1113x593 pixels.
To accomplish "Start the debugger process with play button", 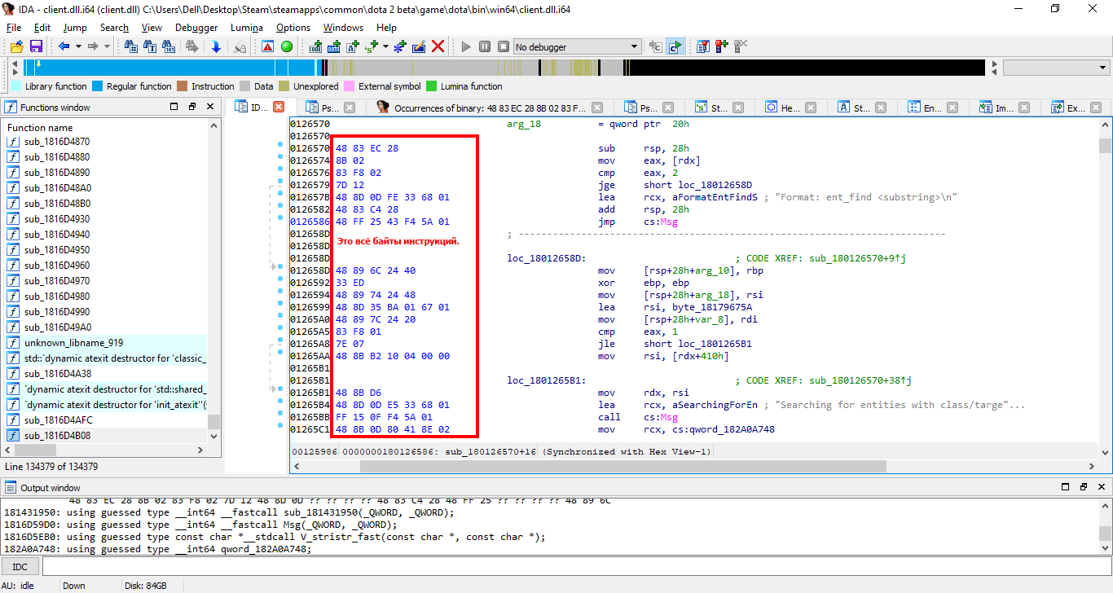I will pos(466,46).
